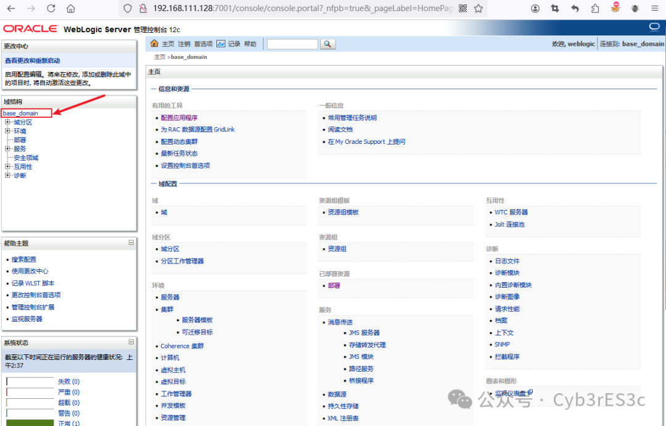Open 帮助 in the top toolbar
This screenshot has width=666, height=426.
coord(250,44)
